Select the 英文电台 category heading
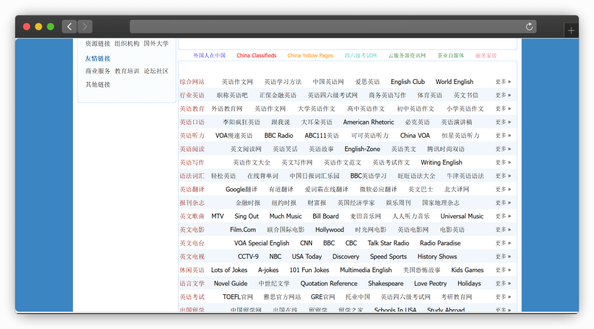594x329 pixels. pyautogui.click(x=192, y=243)
